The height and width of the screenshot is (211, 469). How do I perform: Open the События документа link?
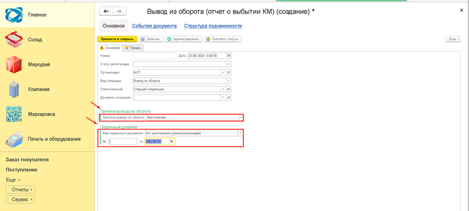tap(154, 26)
